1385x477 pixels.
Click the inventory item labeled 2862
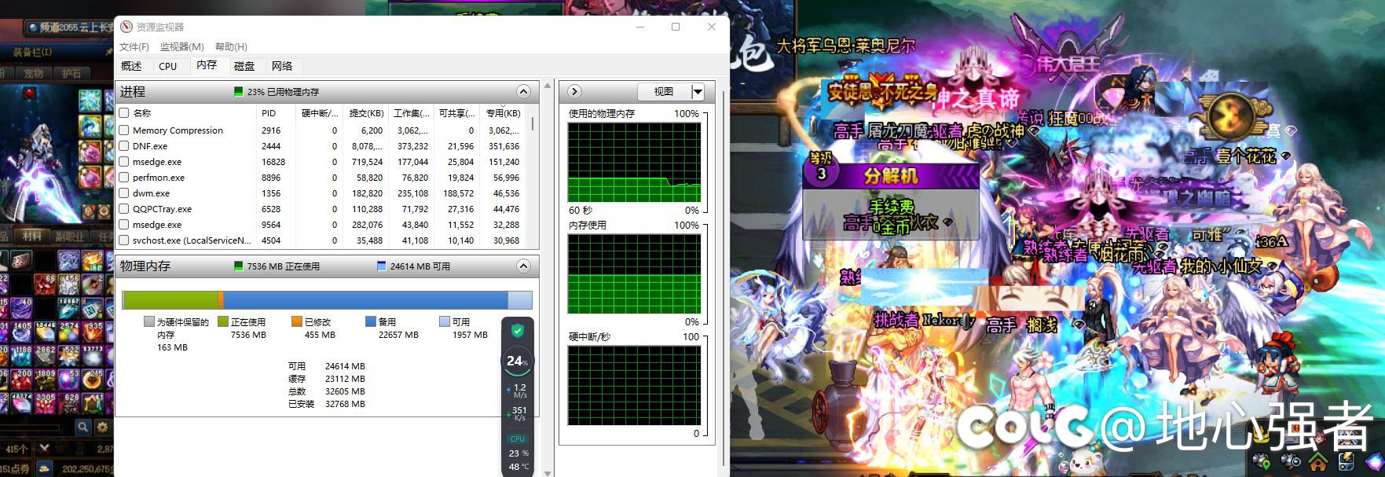click(x=45, y=354)
